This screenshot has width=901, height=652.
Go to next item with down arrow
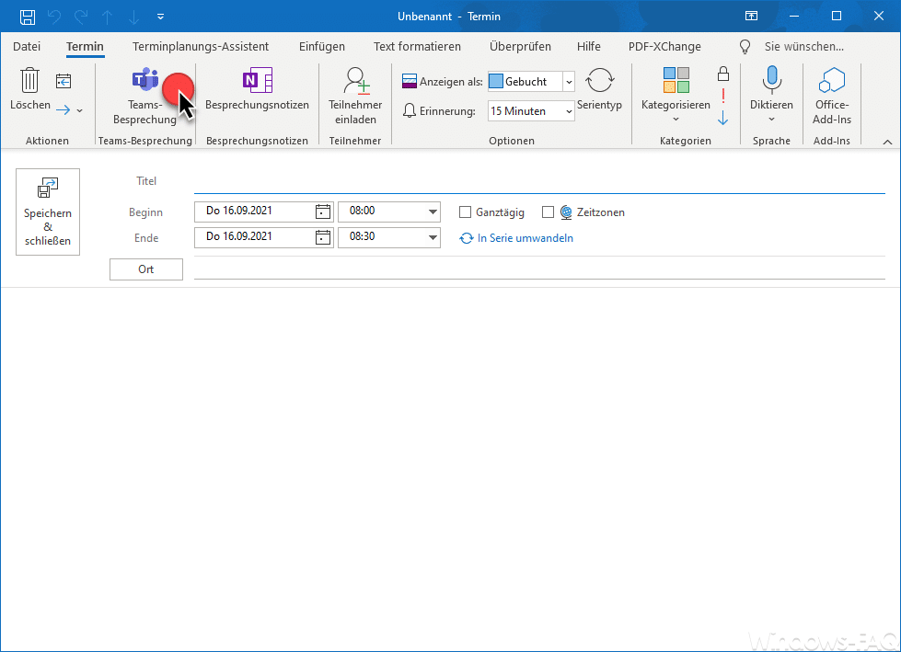click(133, 17)
